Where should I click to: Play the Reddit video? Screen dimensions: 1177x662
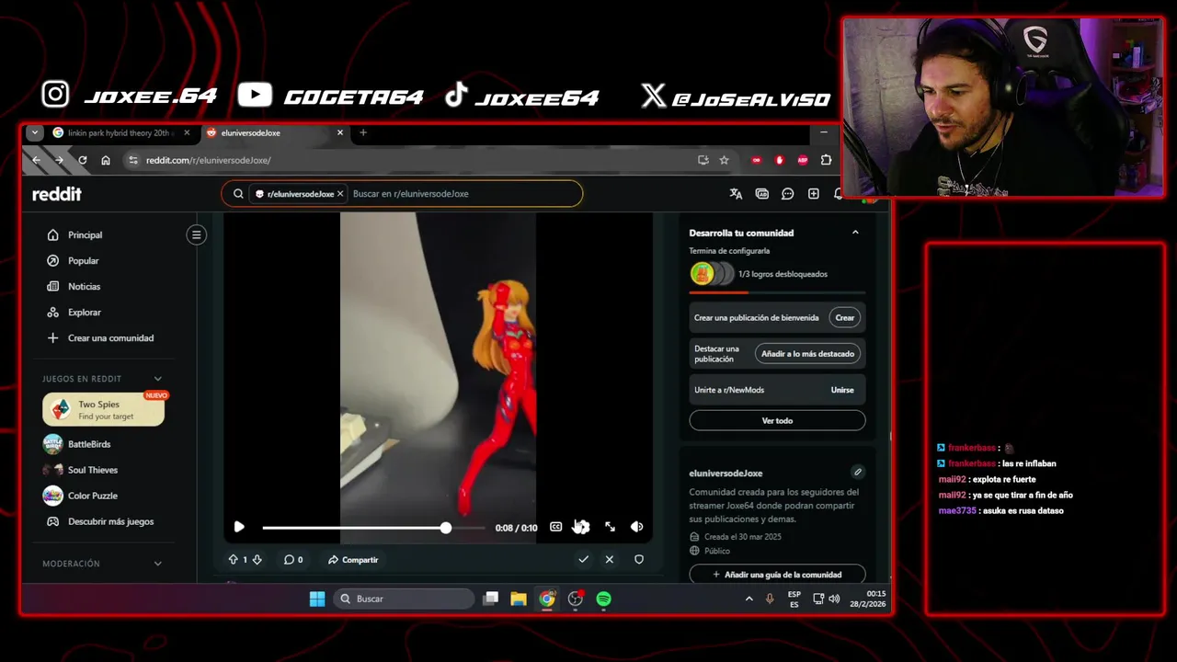239,527
